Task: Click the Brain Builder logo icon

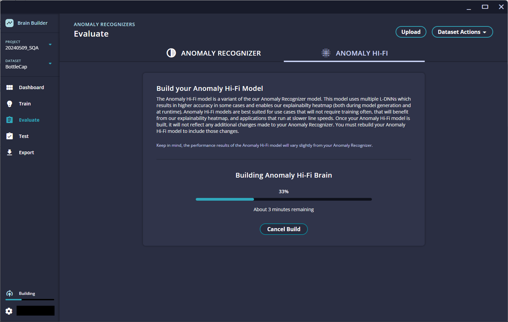Action: point(9,23)
